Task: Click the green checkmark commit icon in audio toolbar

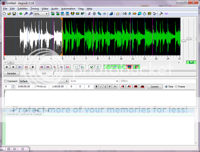Action: [x=91, y=67]
